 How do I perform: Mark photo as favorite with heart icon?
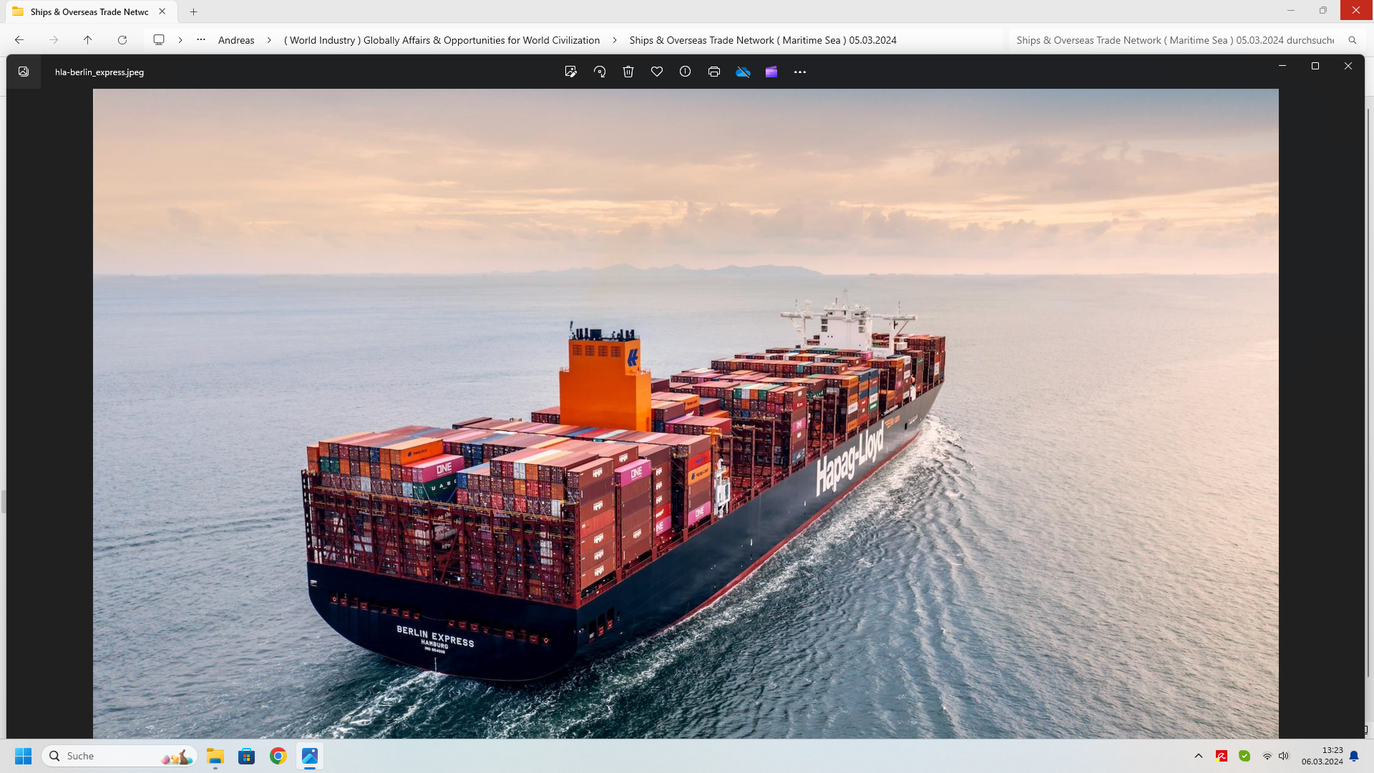tap(657, 72)
